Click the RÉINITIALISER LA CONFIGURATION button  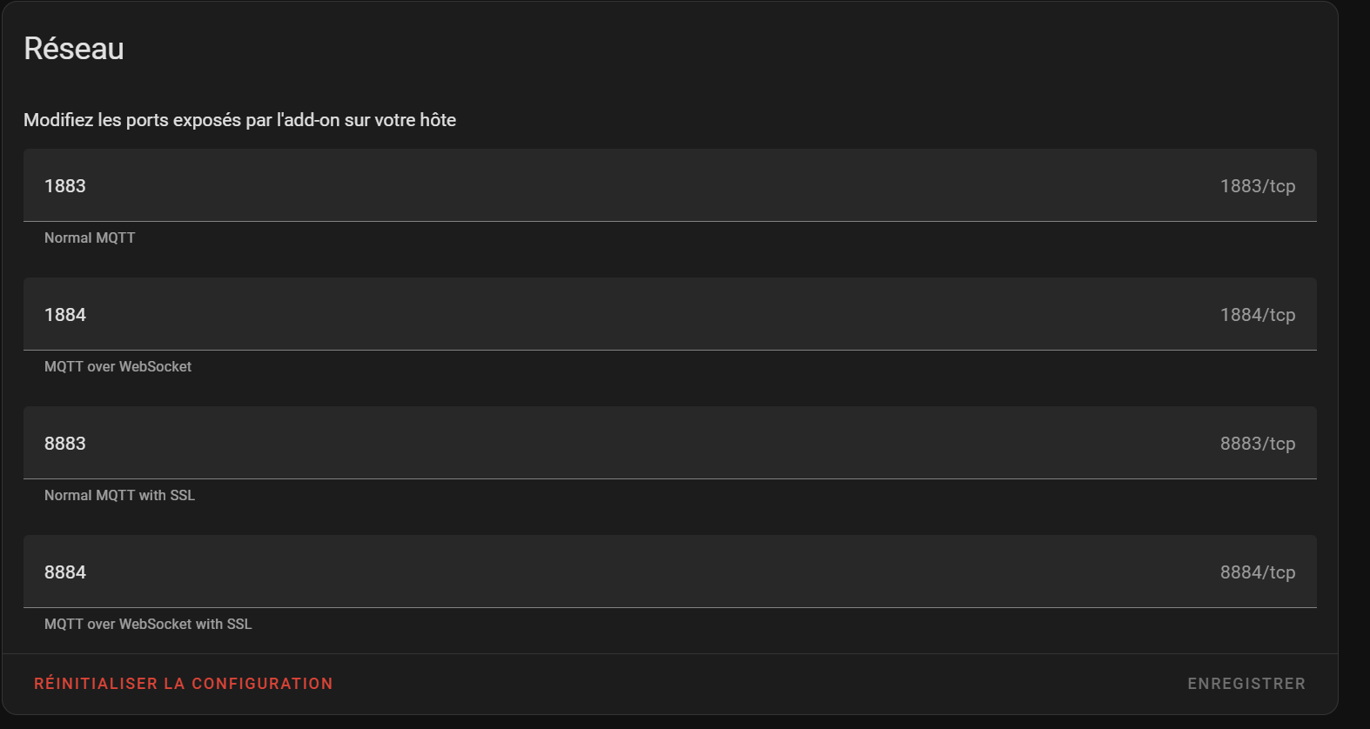pos(184,684)
